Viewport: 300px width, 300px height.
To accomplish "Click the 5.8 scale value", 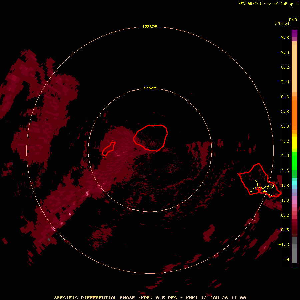I will tap(285, 112).
